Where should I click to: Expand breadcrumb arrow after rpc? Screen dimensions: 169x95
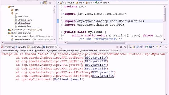click(x=93, y=3)
